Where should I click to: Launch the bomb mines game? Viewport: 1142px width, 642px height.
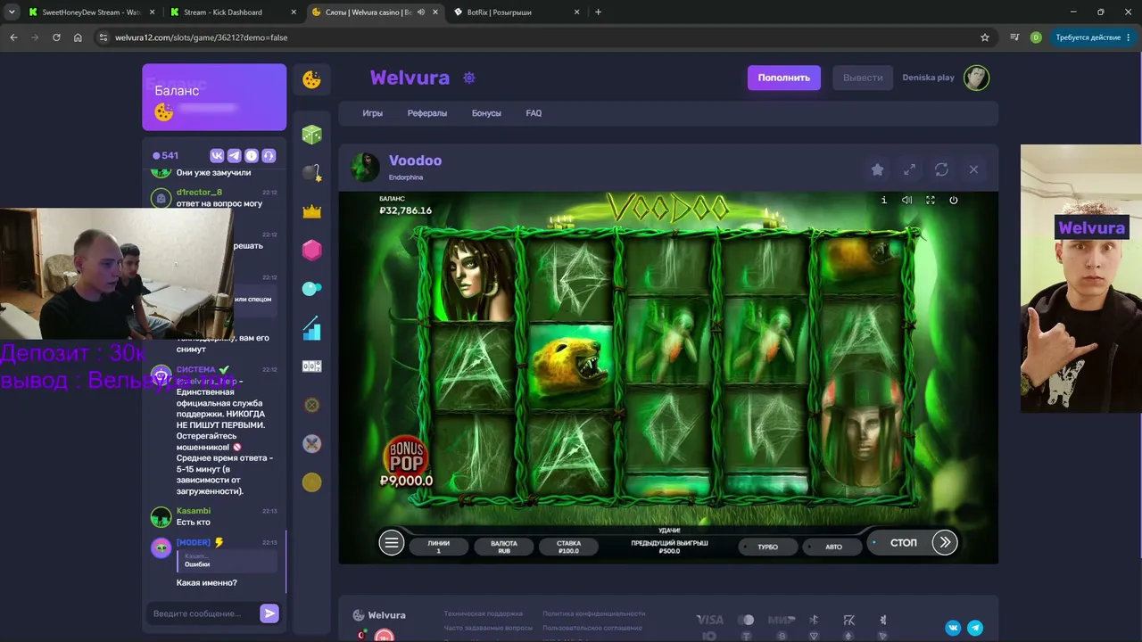(311, 173)
